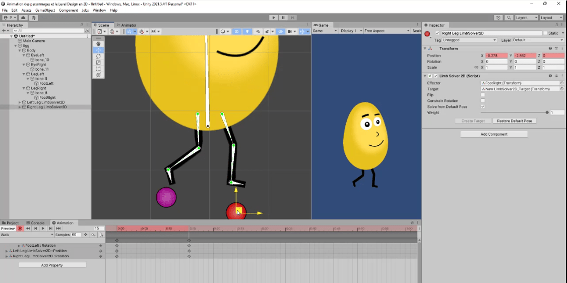Uncheck Solve from Default Pose
Viewport: 567px width, 283px height.
483,107
